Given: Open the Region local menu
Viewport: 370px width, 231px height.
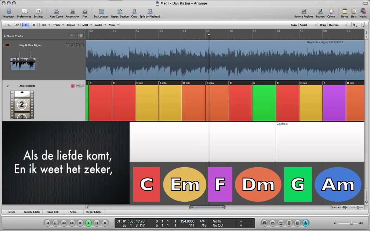Looking at the screenshot, I should [72, 25].
